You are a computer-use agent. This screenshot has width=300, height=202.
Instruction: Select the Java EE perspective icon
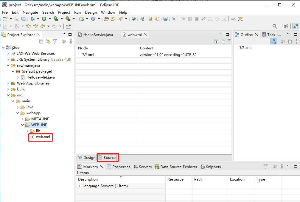[296, 26]
